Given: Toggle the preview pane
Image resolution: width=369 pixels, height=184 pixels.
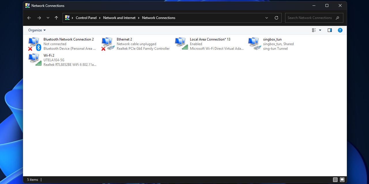Looking at the screenshot, I should click(330, 30).
